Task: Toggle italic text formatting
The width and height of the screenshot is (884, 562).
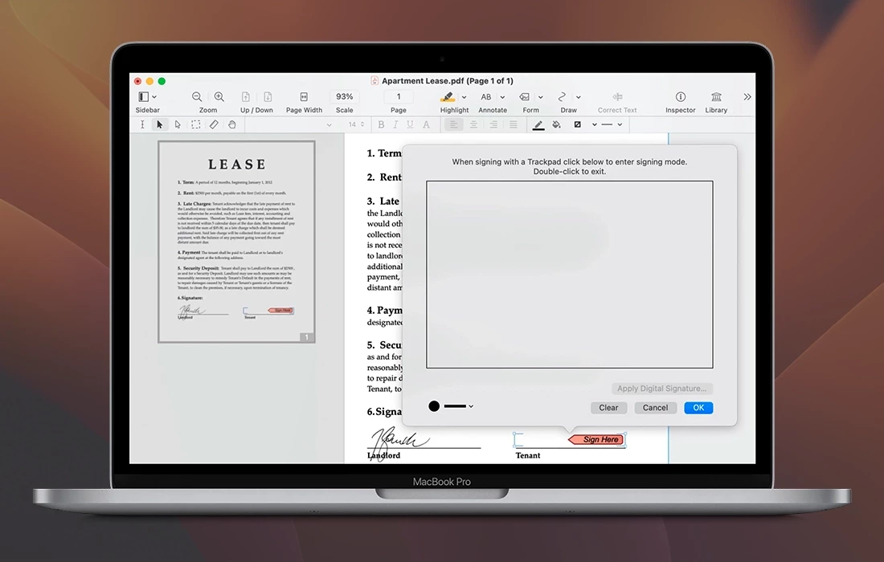Action: (x=395, y=124)
